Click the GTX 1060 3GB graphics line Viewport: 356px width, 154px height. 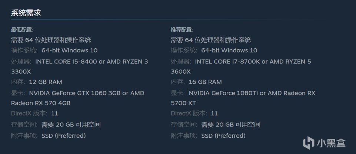86,93
